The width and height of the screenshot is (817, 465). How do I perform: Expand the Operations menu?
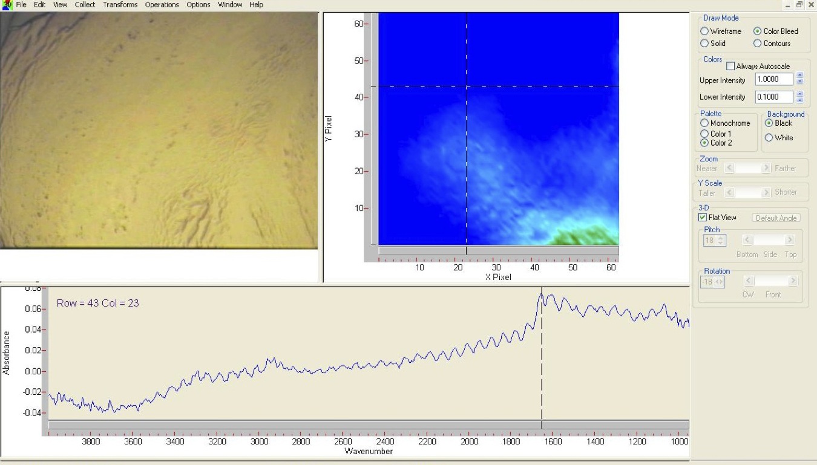point(162,5)
